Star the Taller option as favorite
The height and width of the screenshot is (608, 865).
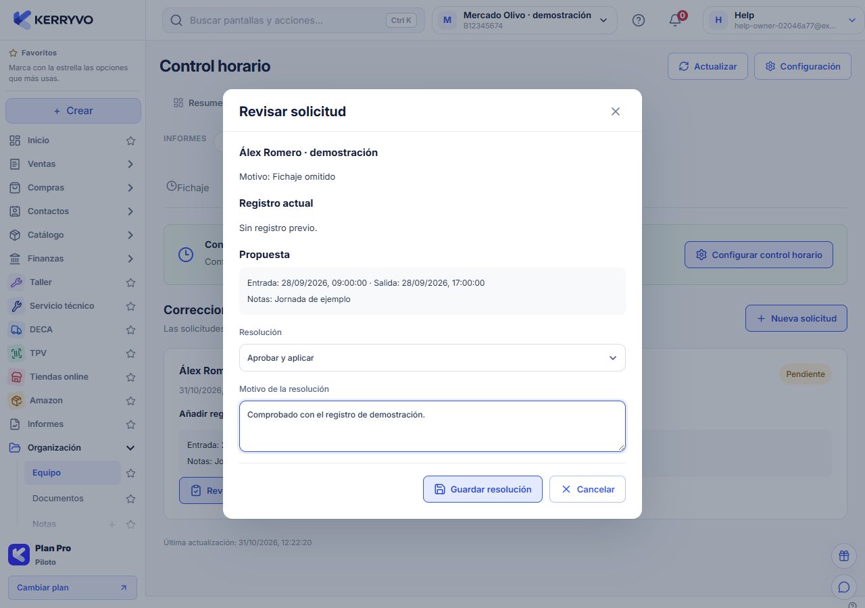pos(130,282)
